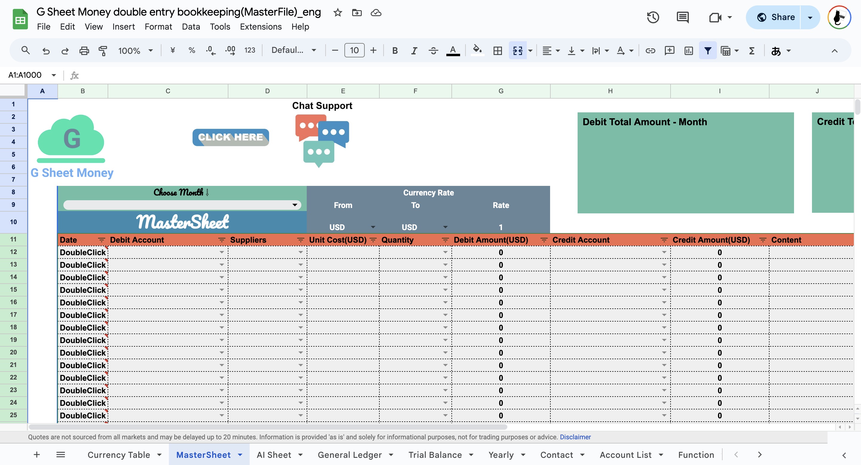The image size is (861, 465).
Task: Toggle italic formatting
Action: pyautogui.click(x=414, y=51)
